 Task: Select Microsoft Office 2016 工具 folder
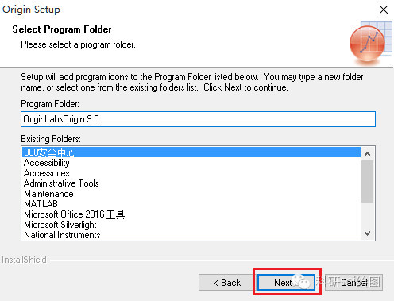191,214
